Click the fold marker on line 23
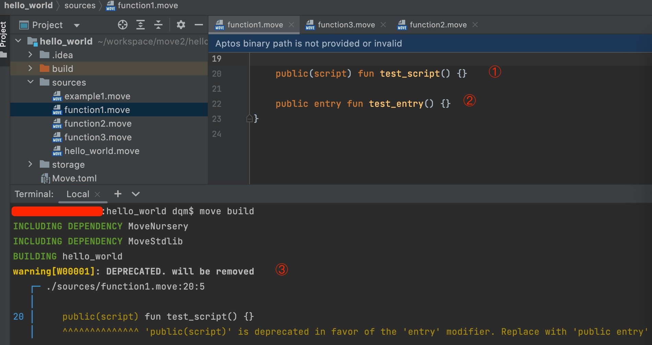 pyautogui.click(x=250, y=119)
